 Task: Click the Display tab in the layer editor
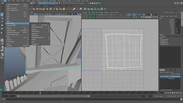point(162,70)
